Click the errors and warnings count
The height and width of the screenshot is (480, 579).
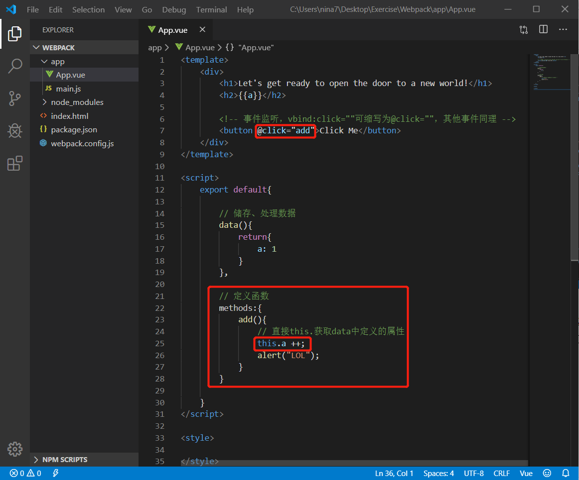26,473
